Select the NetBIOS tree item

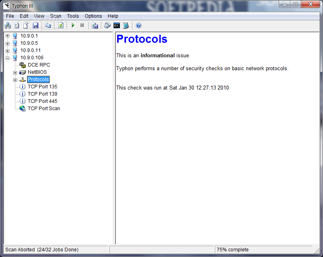click(x=37, y=72)
